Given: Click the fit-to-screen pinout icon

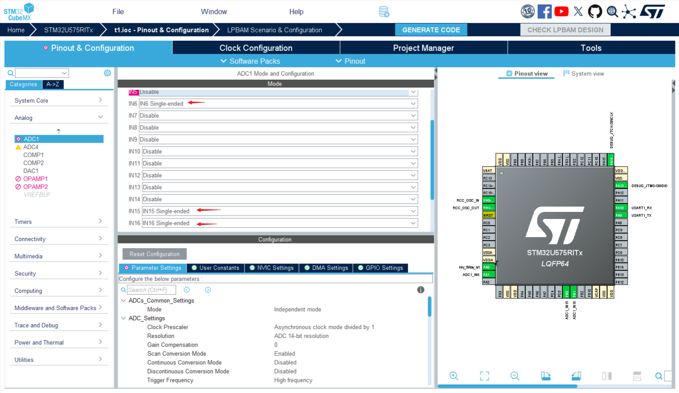Looking at the screenshot, I should pos(484,376).
